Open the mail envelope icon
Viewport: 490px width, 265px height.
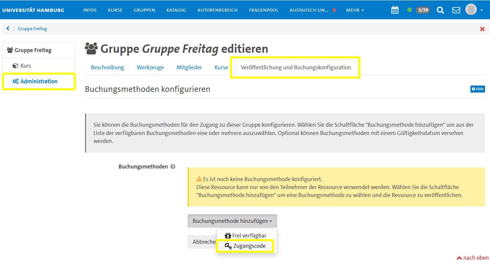pyautogui.click(x=456, y=10)
